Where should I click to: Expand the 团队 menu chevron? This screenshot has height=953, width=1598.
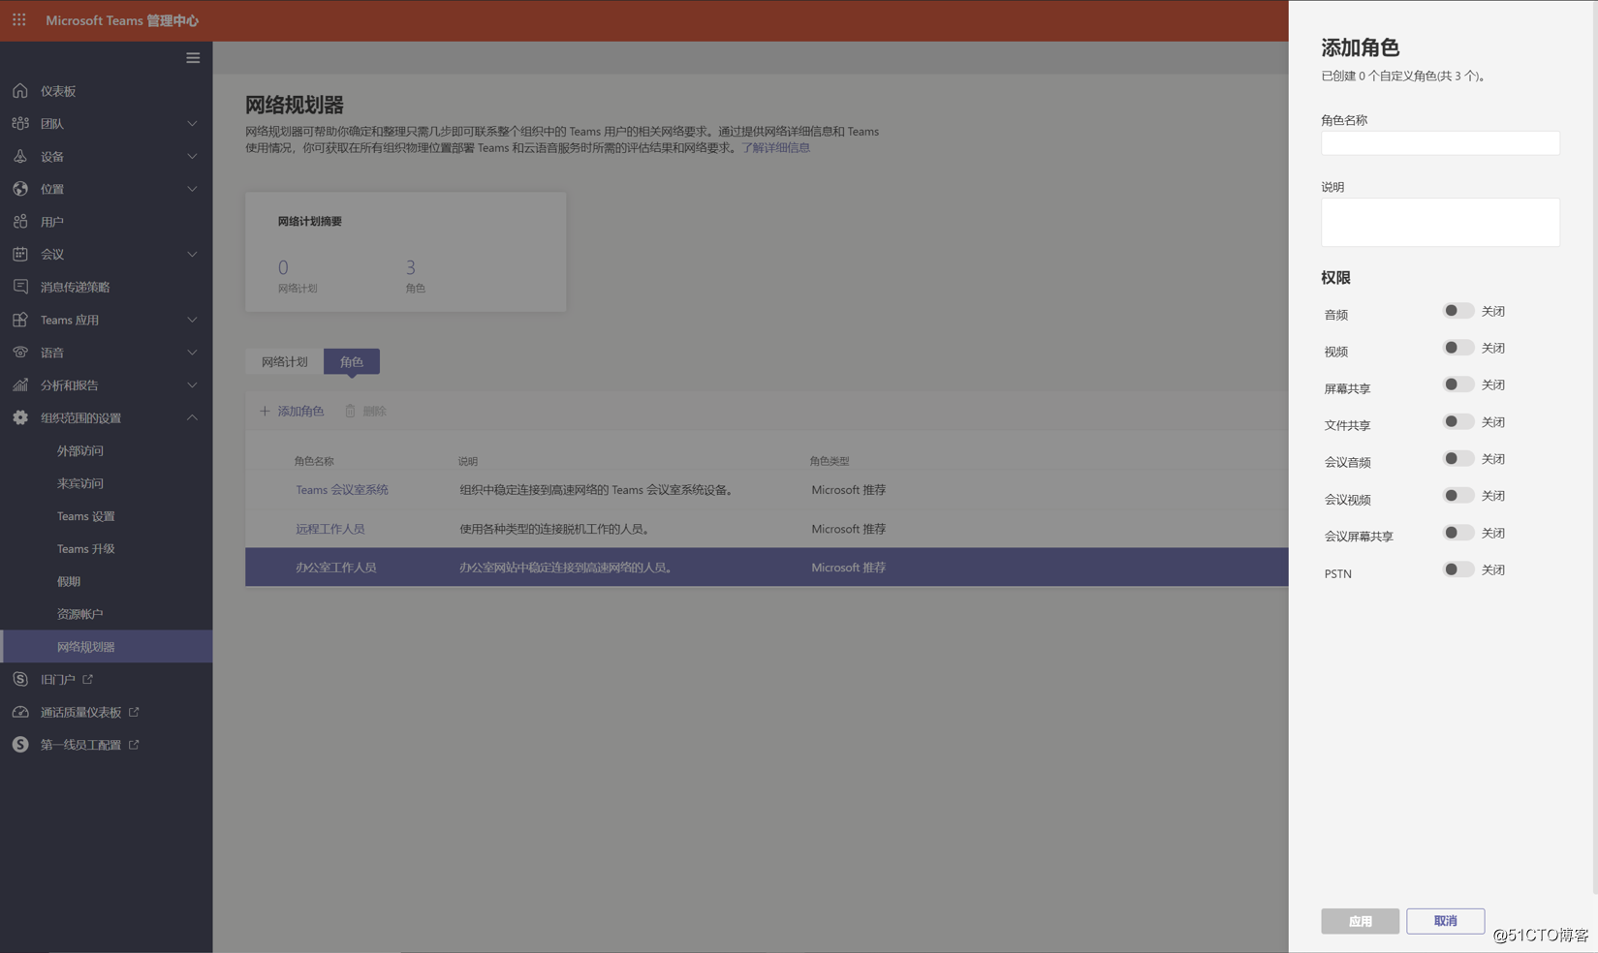coord(192,124)
